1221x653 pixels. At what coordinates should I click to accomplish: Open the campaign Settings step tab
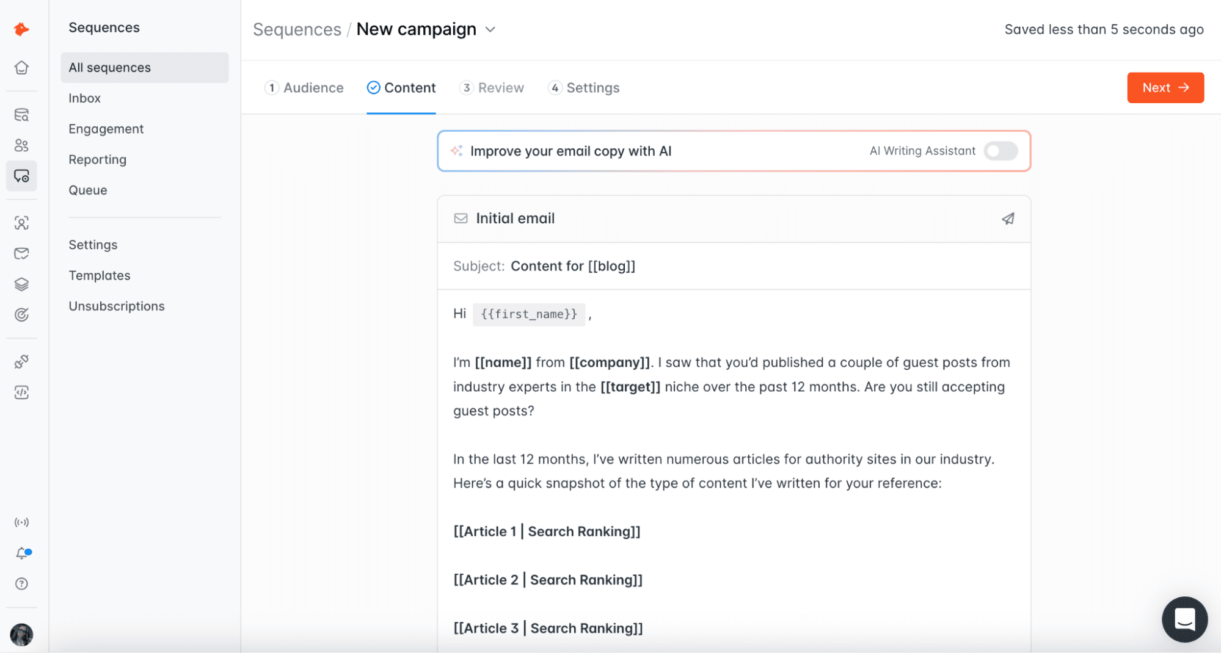pos(584,88)
